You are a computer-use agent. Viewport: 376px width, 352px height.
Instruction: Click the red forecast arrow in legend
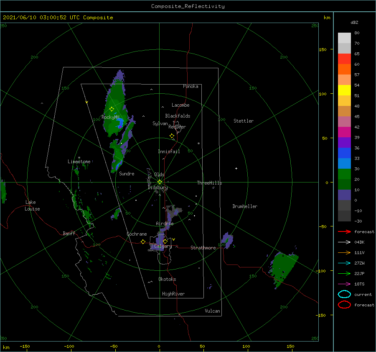click(x=344, y=231)
